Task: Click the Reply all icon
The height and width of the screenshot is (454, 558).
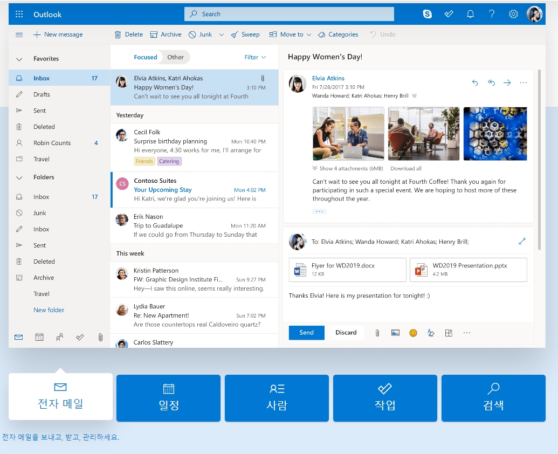Action: coord(491,82)
